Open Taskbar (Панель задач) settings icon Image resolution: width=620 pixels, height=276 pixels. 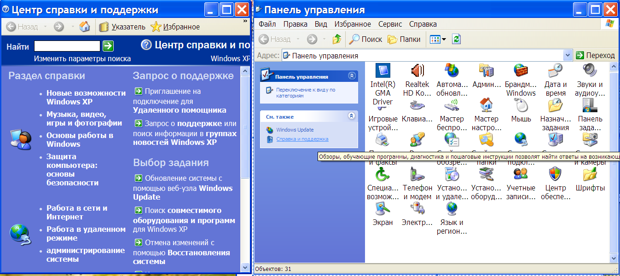pos(590,105)
